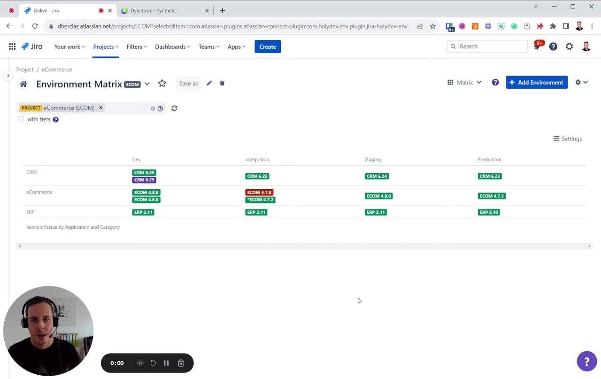This screenshot has width=601, height=379.
Task: Clear the filter with the small x circle
Action: point(153,108)
